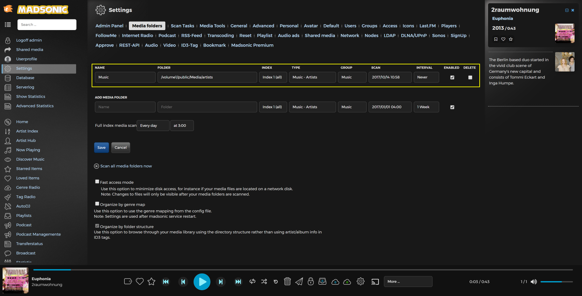Click the cast icon in player bar
Image resolution: width=582 pixels, height=296 pixels.
[x=375, y=282]
